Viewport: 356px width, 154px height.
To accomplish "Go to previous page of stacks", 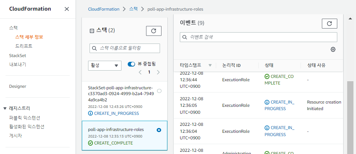I will click(x=140, y=72).
